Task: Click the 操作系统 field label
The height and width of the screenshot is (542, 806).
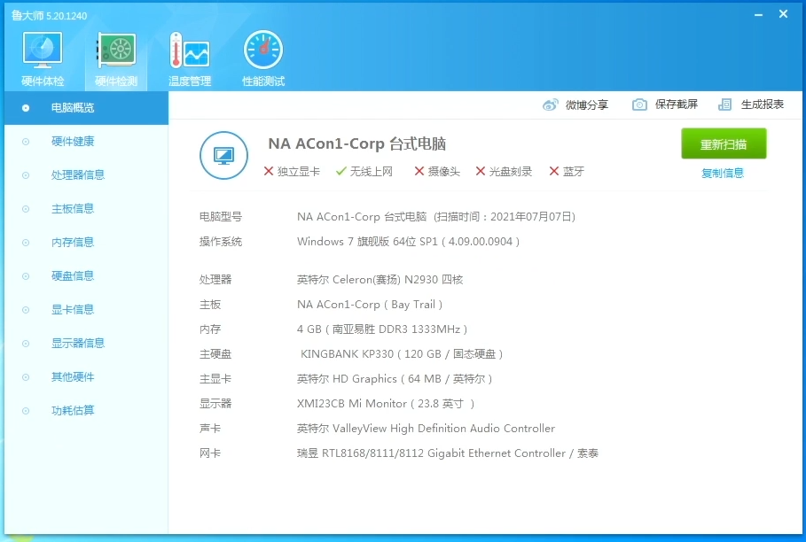Action: [x=221, y=242]
